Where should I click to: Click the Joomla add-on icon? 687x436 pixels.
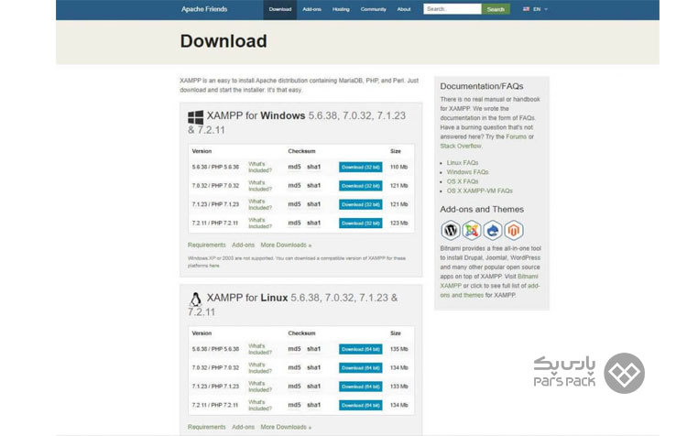click(x=472, y=230)
